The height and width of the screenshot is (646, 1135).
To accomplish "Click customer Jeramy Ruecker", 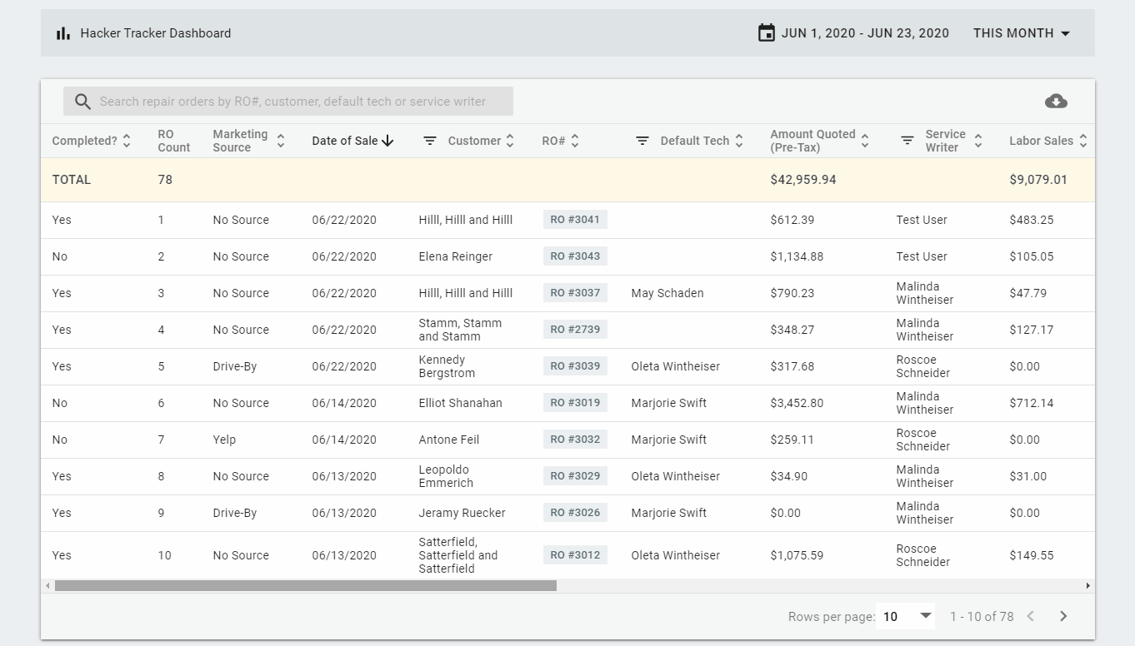I will coord(462,513).
